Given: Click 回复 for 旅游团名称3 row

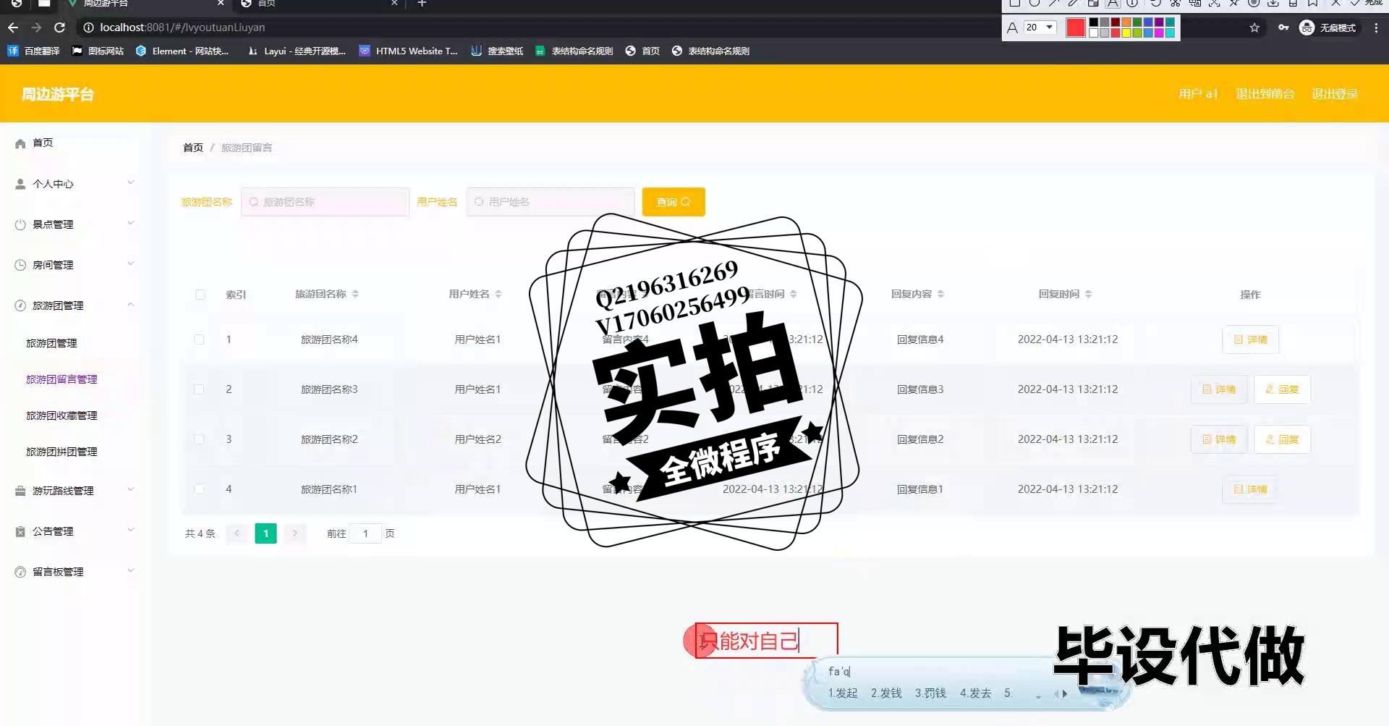Looking at the screenshot, I should pyautogui.click(x=1282, y=389).
